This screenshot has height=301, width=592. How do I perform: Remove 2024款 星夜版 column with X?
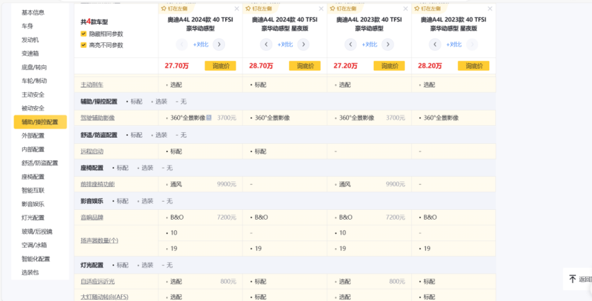click(x=321, y=8)
